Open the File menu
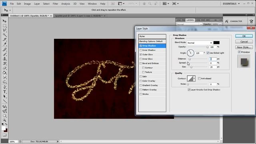The height and width of the screenshot is (144, 256). coord(12,4)
